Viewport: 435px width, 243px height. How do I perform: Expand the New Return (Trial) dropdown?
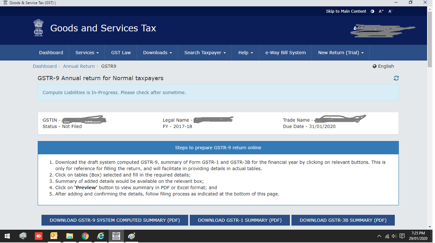point(341,53)
